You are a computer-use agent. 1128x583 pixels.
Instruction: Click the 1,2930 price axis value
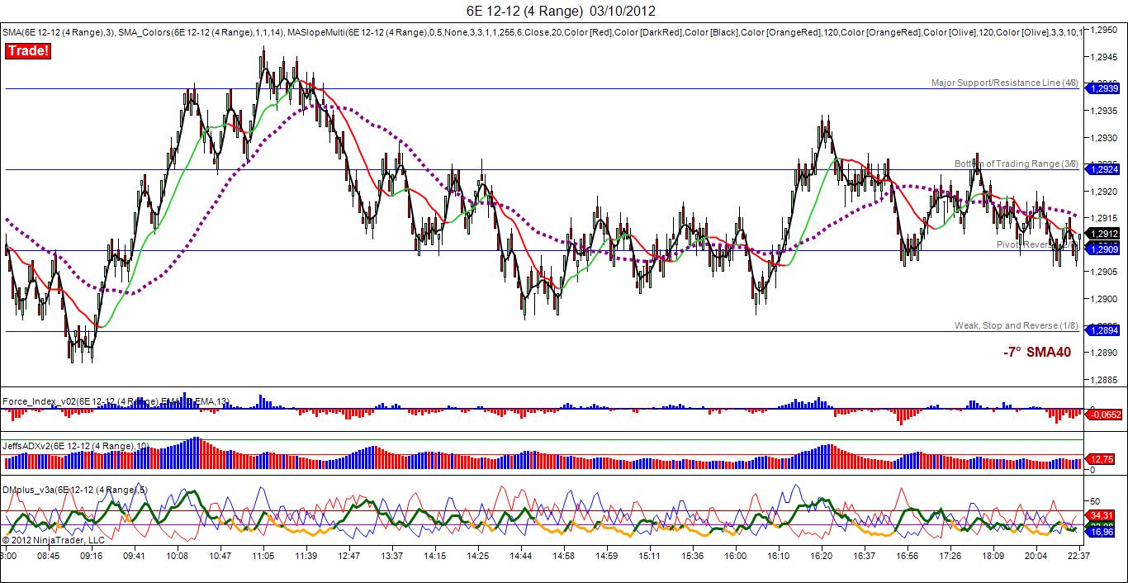(x=1104, y=137)
